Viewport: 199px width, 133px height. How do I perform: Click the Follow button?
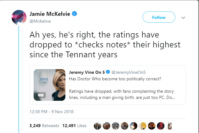coord(159,17)
